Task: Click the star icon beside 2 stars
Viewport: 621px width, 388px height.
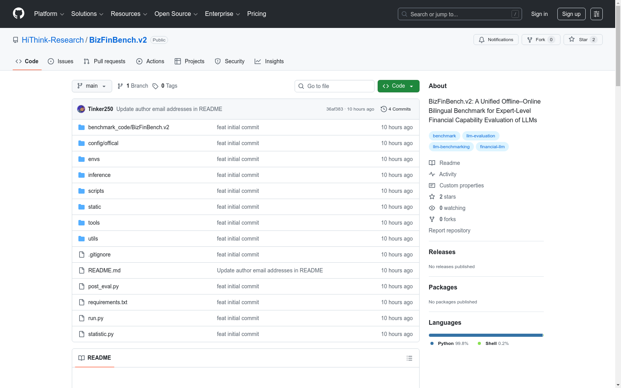Action: click(432, 197)
